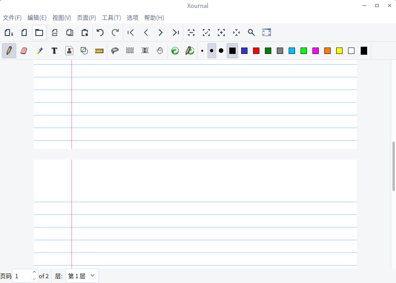Open the layer selection dropdown
This screenshot has width=396, height=283.
click(82, 276)
